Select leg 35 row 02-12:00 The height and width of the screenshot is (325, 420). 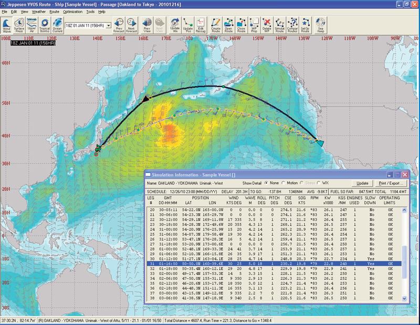[274, 283]
